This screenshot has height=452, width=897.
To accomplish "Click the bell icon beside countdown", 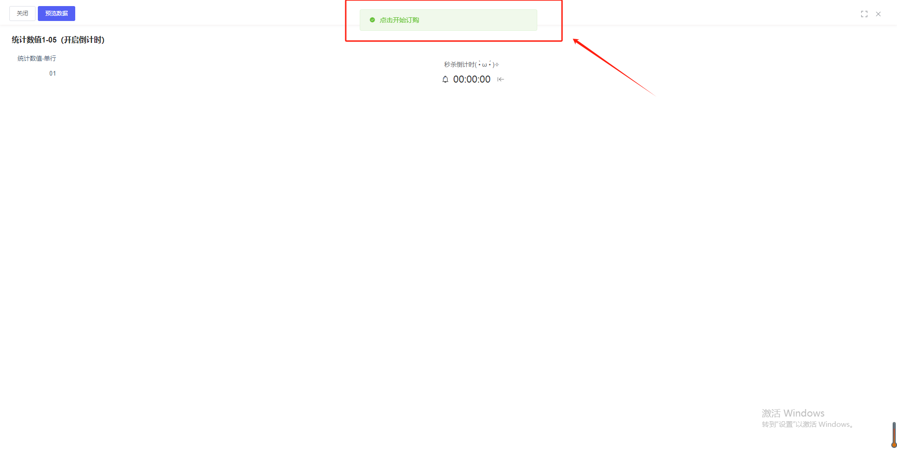I will [445, 79].
